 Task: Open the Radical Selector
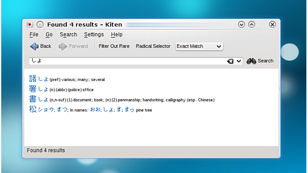pos(153,46)
